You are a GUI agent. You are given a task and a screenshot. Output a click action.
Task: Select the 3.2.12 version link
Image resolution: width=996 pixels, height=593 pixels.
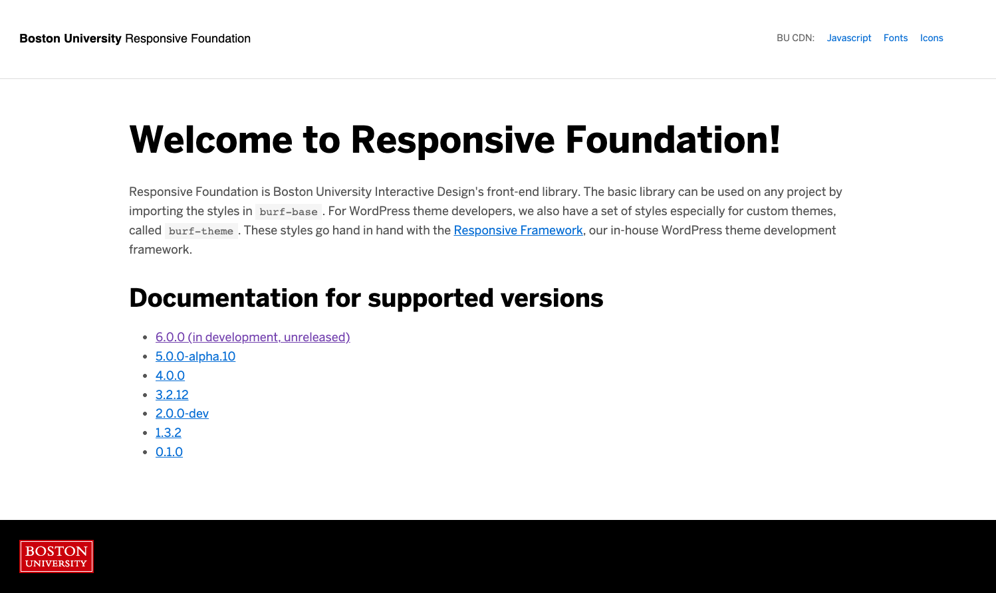click(172, 395)
